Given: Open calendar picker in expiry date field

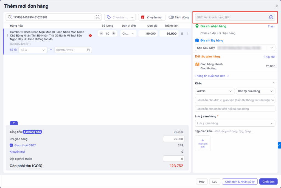Looking at the screenshot, I should [x=88, y=50].
